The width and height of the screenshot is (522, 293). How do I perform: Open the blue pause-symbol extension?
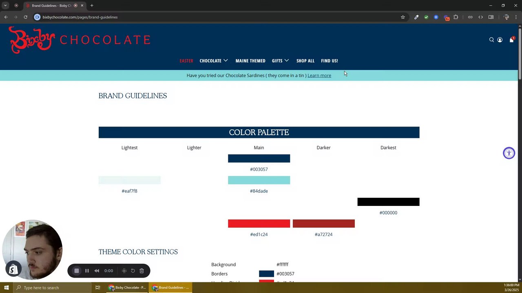pyautogui.click(x=436, y=17)
